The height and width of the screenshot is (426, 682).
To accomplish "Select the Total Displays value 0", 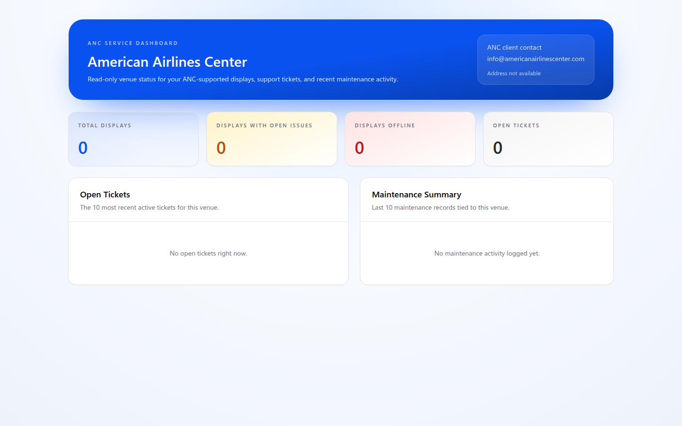I will 83,148.
